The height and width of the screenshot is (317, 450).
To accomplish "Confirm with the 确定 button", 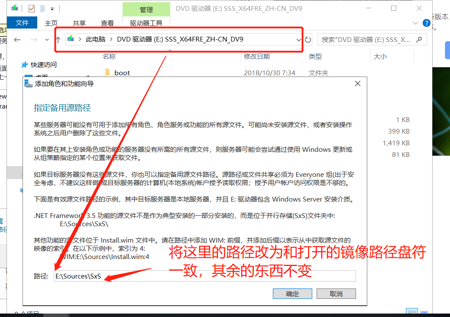I will click(292, 294).
